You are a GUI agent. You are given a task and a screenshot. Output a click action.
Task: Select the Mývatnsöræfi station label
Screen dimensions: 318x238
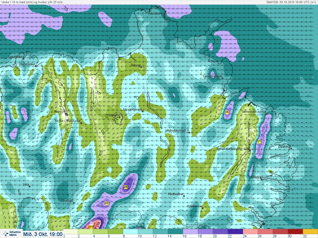pos(133,109)
